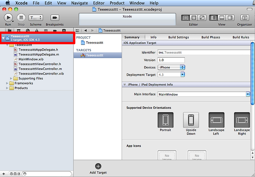Viewport: 255px width, 177px height.
Task: Click the navigator filter search field
Action: (x=47, y=174)
